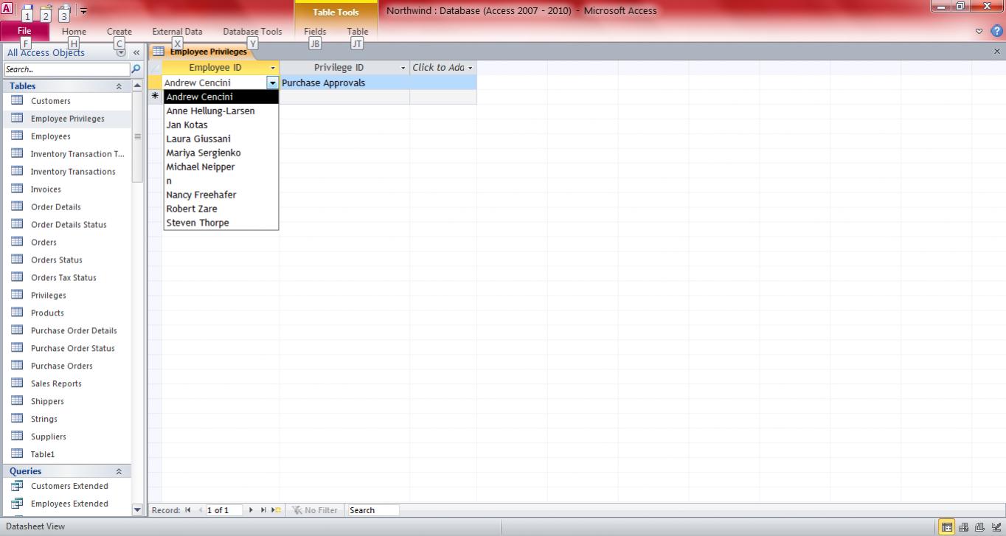The height and width of the screenshot is (536, 1006).
Task: Select the Table tab under Table Tools
Action: click(358, 32)
